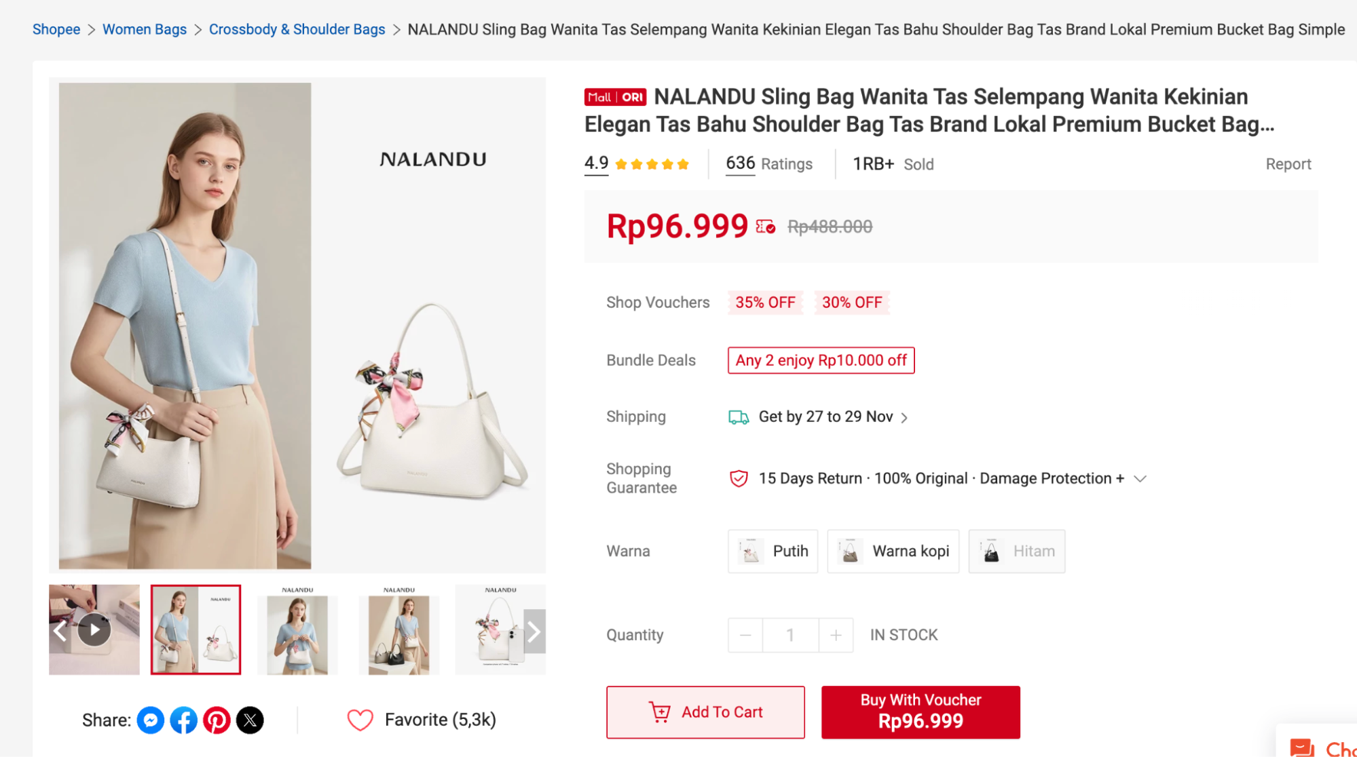
Task: Go to Women Bags breadcrumb
Action: pyautogui.click(x=145, y=29)
